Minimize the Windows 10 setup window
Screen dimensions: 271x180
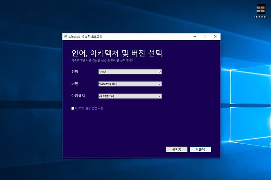tap(195, 36)
